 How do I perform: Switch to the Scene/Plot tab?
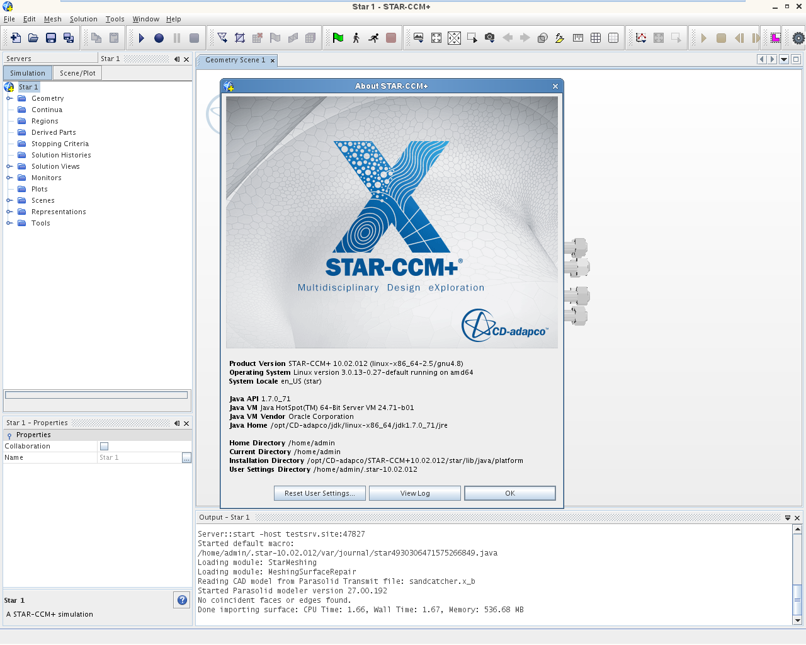77,73
